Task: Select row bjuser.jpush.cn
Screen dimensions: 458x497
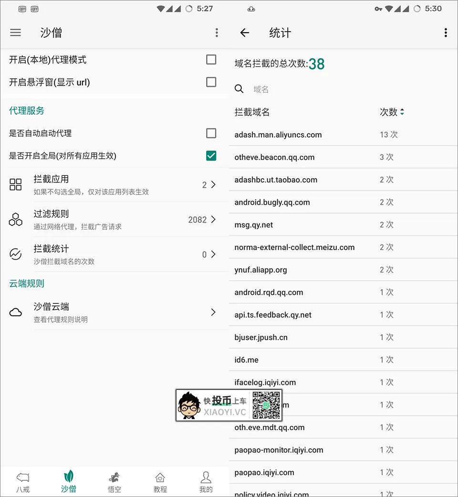Action: point(343,337)
